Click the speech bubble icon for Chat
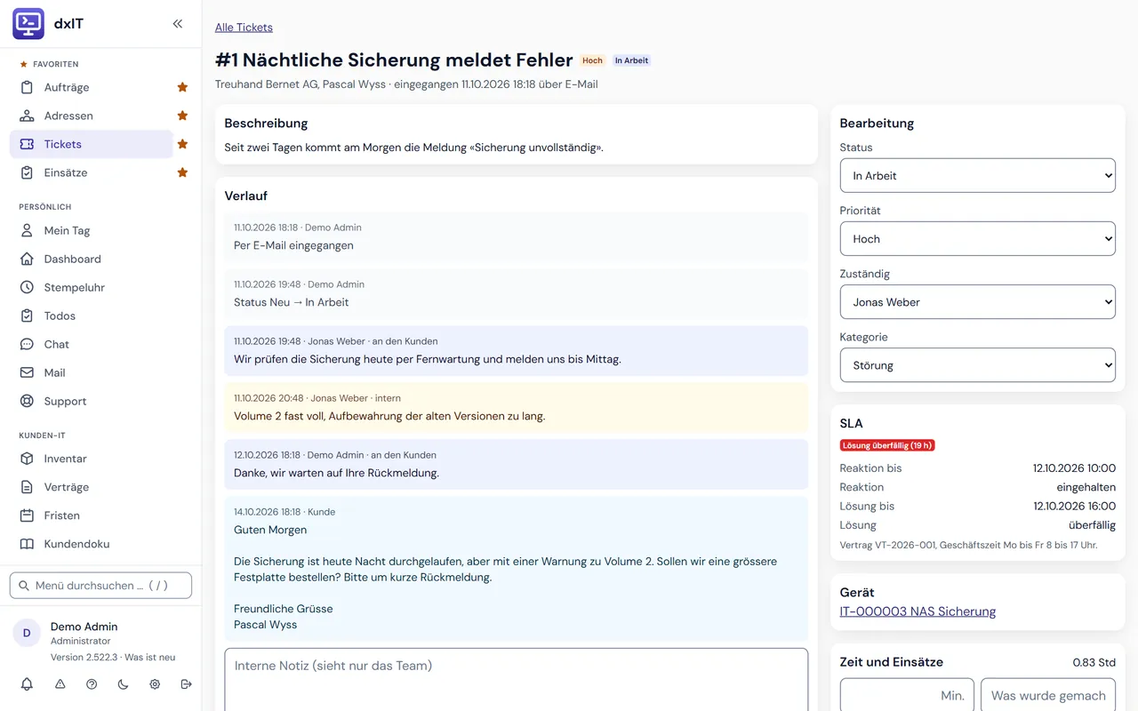1138x711 pixels. click(x=27, y=344)
